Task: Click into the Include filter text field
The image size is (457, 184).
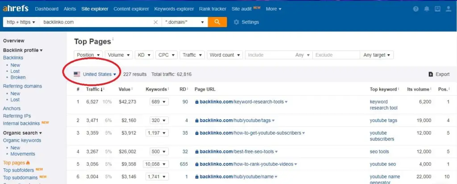Action: 268,55
